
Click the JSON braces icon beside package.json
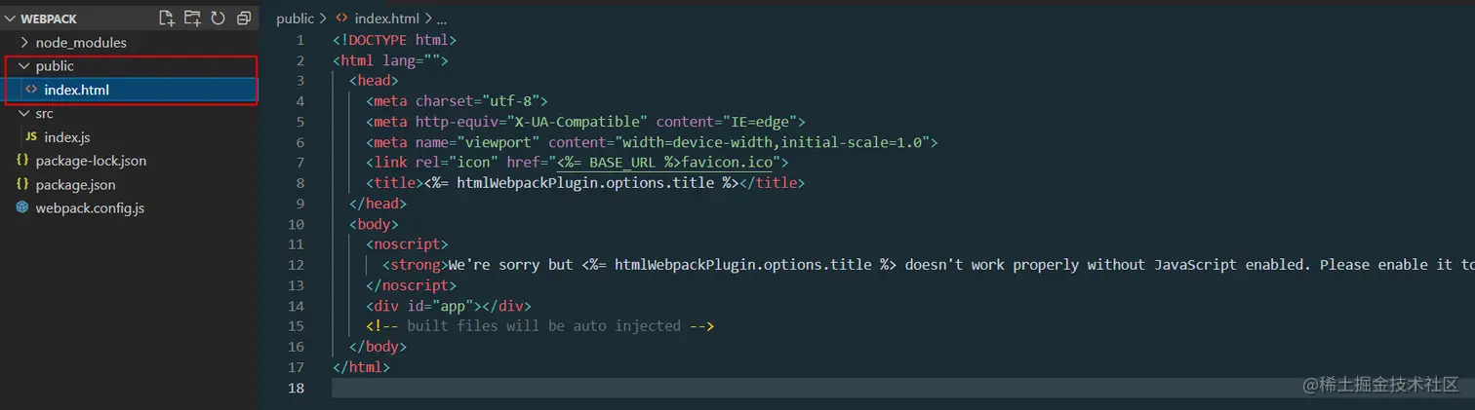(x=22, y=184)
